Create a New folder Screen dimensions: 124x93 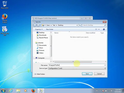(x=50, y=29)
